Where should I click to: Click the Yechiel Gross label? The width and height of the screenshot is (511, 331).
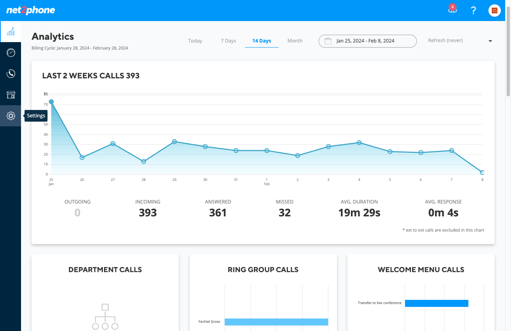209,322
